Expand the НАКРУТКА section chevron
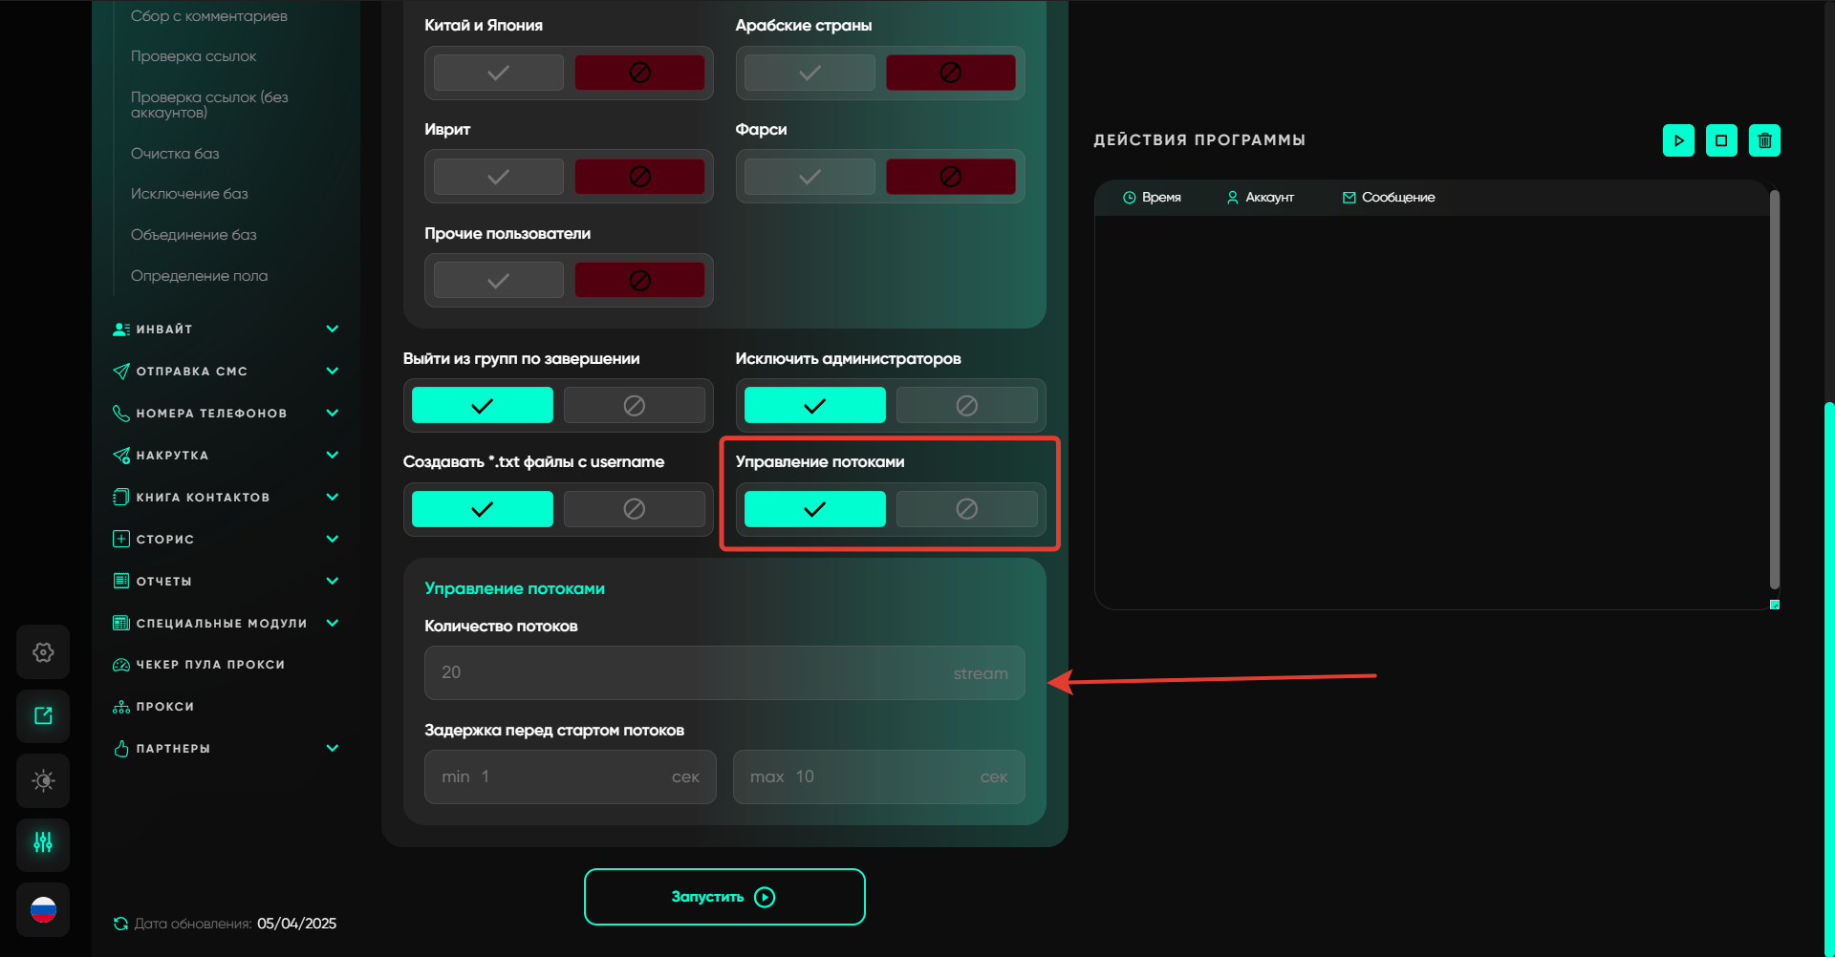This screenshot has height=957, width=1835. 332,456
